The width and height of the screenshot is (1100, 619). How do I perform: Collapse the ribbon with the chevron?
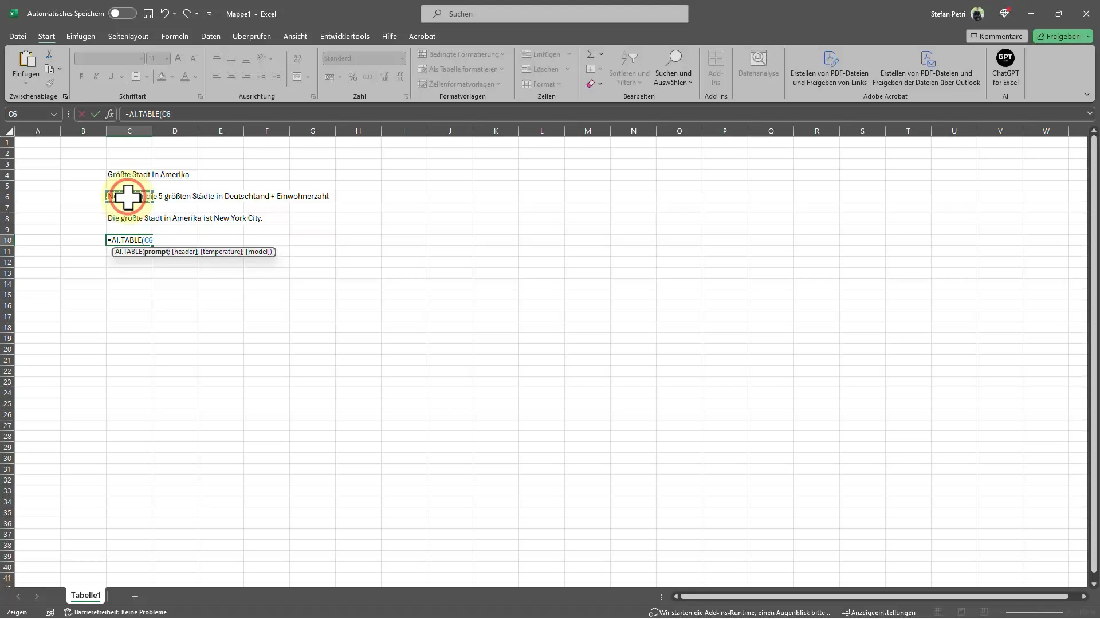click(x=1087, y=95)
